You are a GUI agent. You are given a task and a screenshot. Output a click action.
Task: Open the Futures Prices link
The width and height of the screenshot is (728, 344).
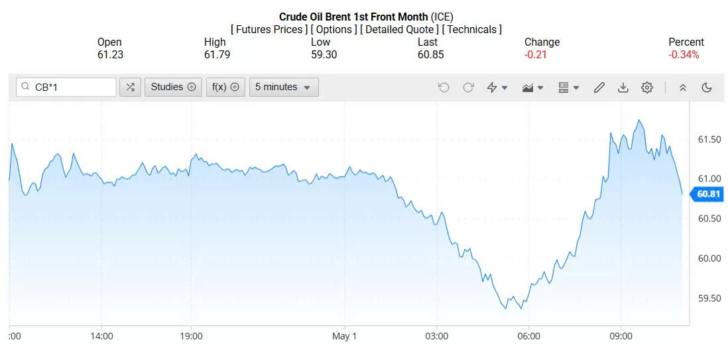click(269, 29)
